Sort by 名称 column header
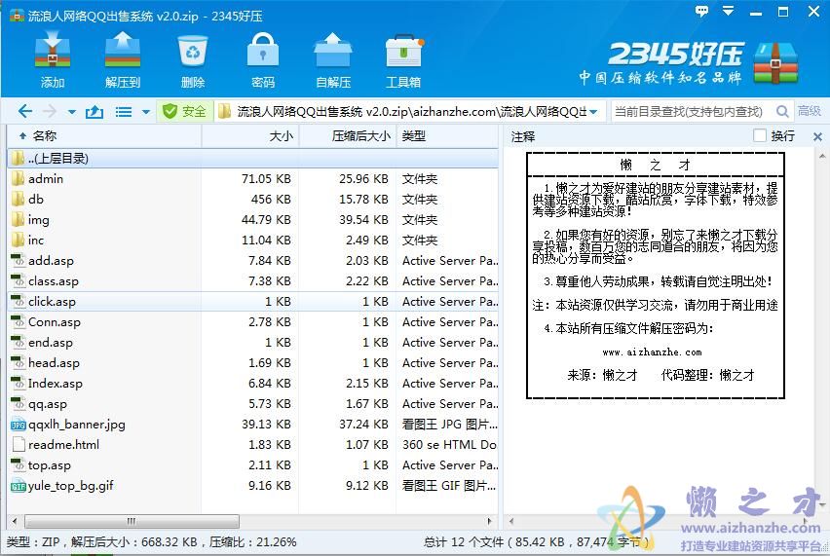The image size is (830, 556). click(x=104, y=136)
